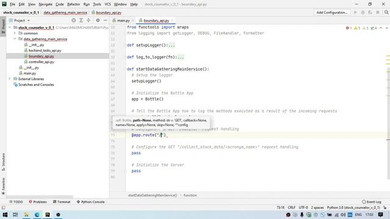This screenshot has width=390, height=219.
Task: Go to previous highlighted error arrow
Action: click(x=381, y=28)
